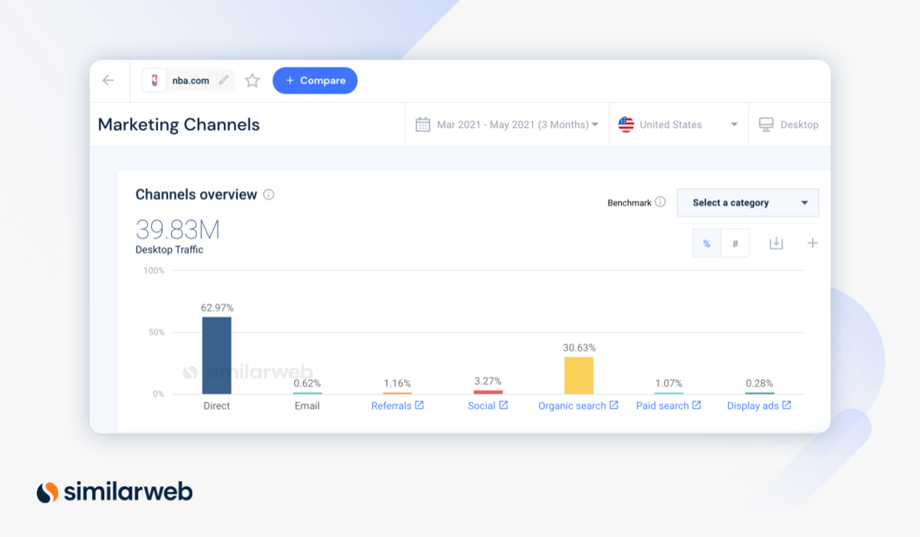Switch chart values to percentage view

[706, 242]
